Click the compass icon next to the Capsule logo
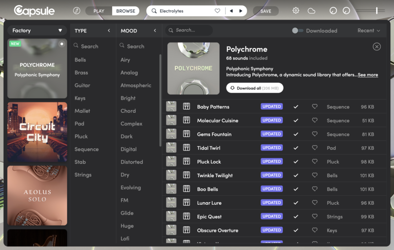Image resolution: width=394 pixels, height=250 pixels. [76, 10]
